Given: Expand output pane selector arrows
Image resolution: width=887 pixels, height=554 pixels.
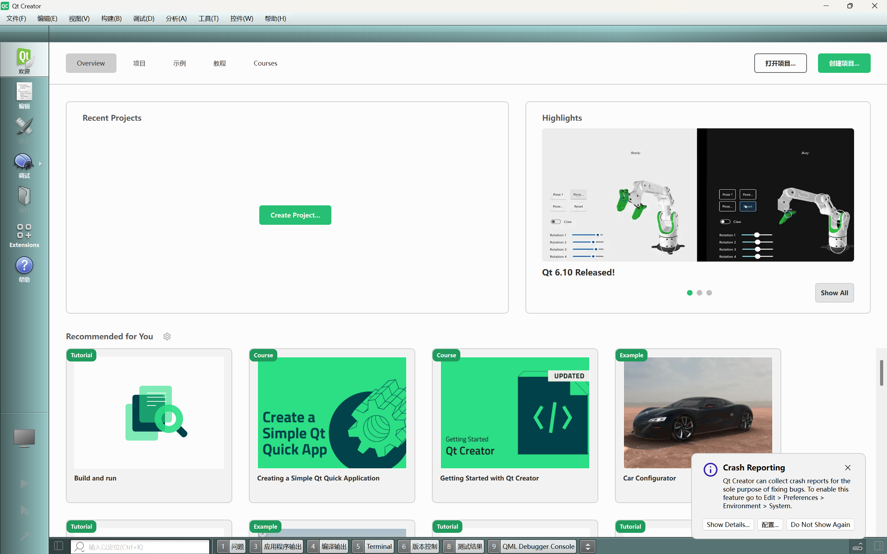Looking at the screenshot, I should coord(588,546).
